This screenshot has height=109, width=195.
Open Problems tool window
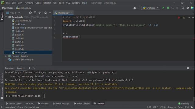pos(43,104)
